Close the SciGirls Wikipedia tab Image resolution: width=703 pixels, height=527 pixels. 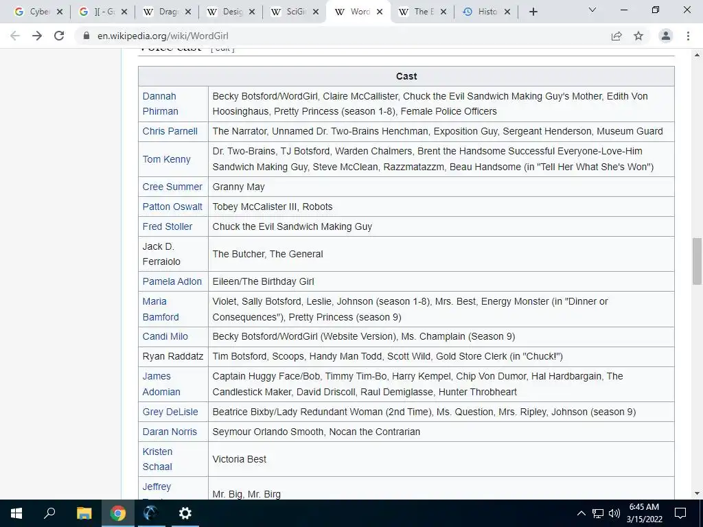pyautogui.click(x=316, y=12)
